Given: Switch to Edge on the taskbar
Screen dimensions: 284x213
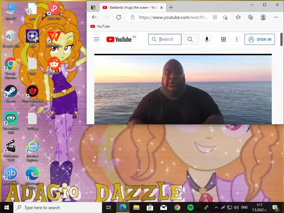Looking at the screenshot, I should point(123,207).
